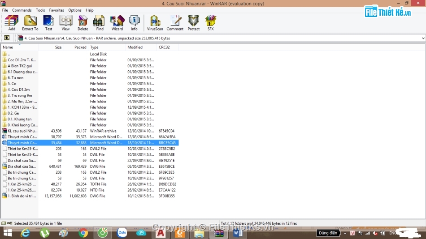Click the status bar drive/key icon

7,223
